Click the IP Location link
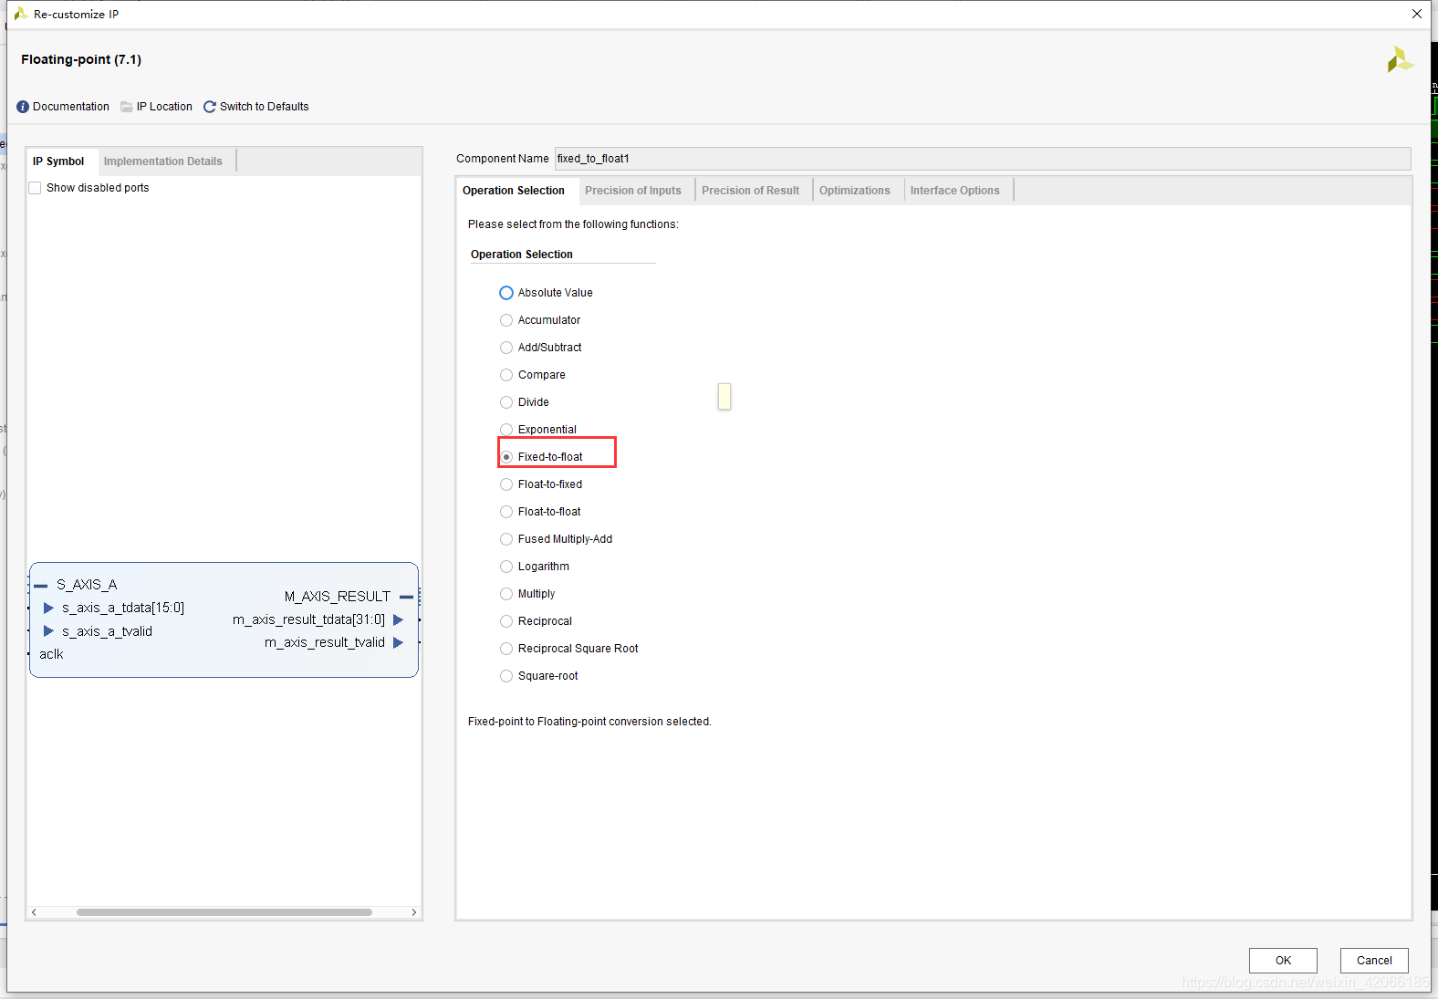The width and height of the screenshot is (1438, 999). click(x=164, y=107)
